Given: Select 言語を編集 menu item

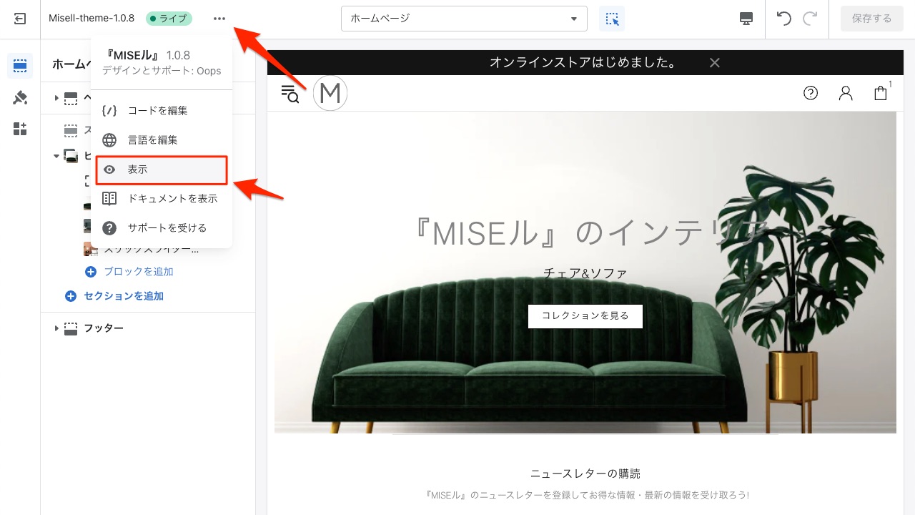Looking at the screenshot, I should 162,140.
